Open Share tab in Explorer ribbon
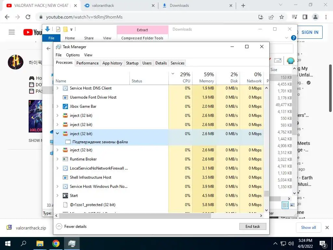The width and height of the screenshot is (333, 250). 89,38
